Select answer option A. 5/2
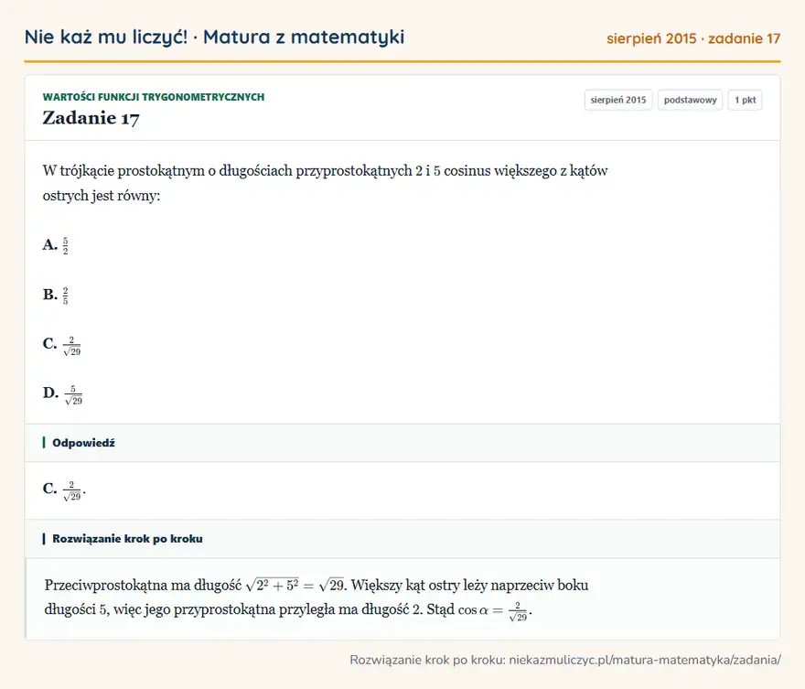805x689 pixels. click(56, 245)
